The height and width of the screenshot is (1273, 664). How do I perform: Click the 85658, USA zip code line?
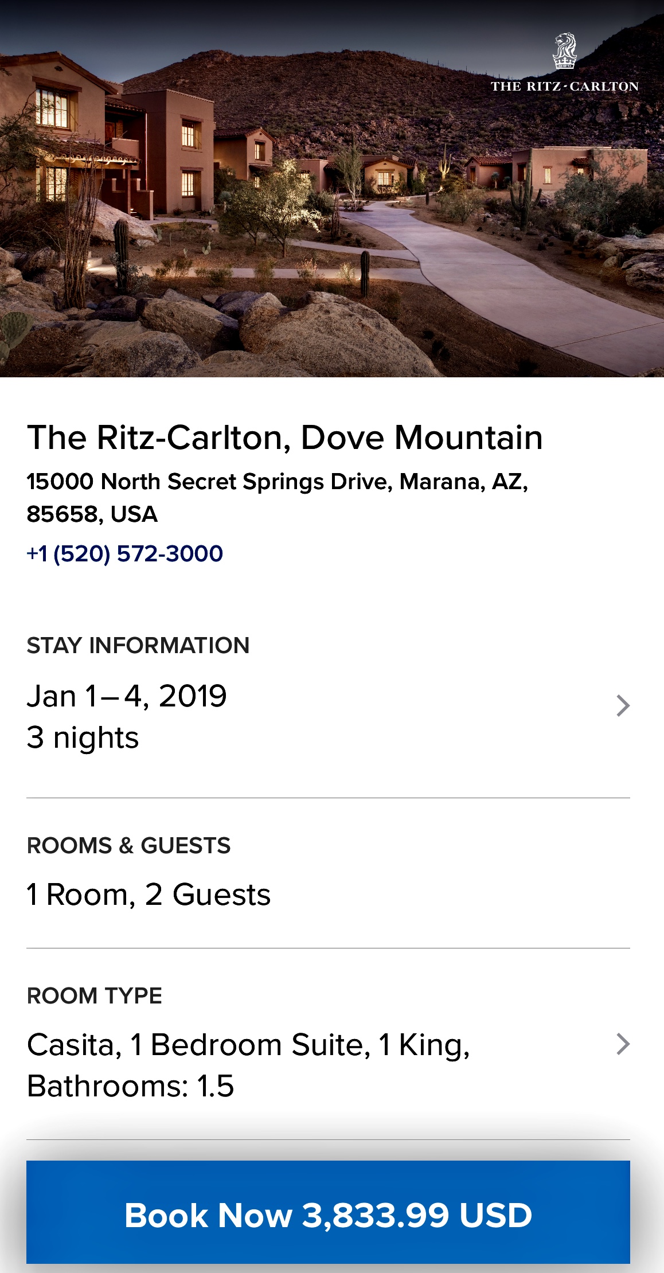(x=92, y=514)
